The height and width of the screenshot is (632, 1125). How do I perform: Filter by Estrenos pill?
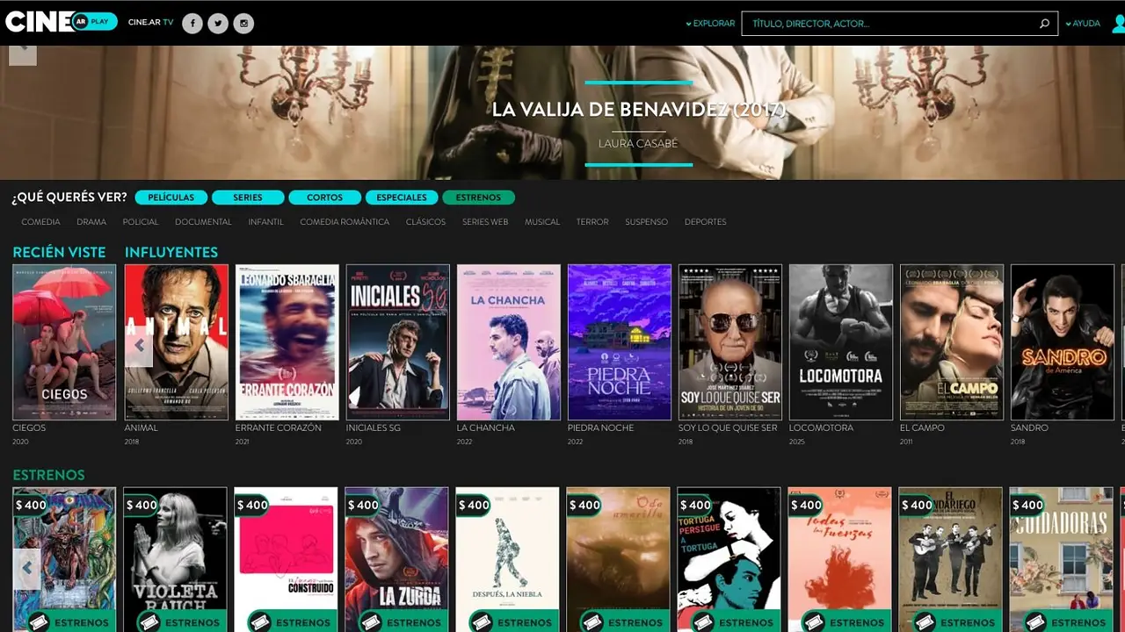tap(478, 197)
